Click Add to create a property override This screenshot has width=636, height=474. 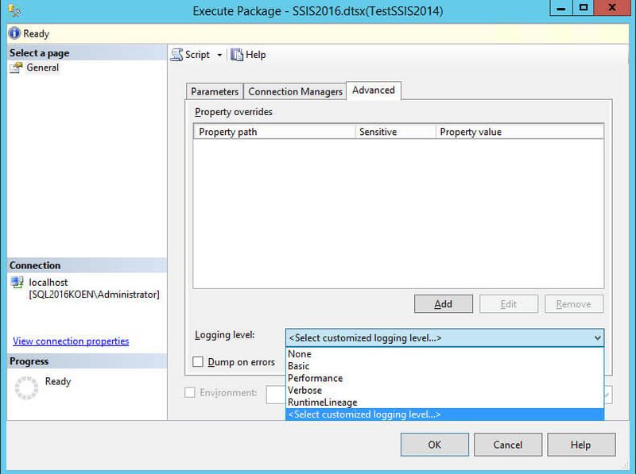443,303
